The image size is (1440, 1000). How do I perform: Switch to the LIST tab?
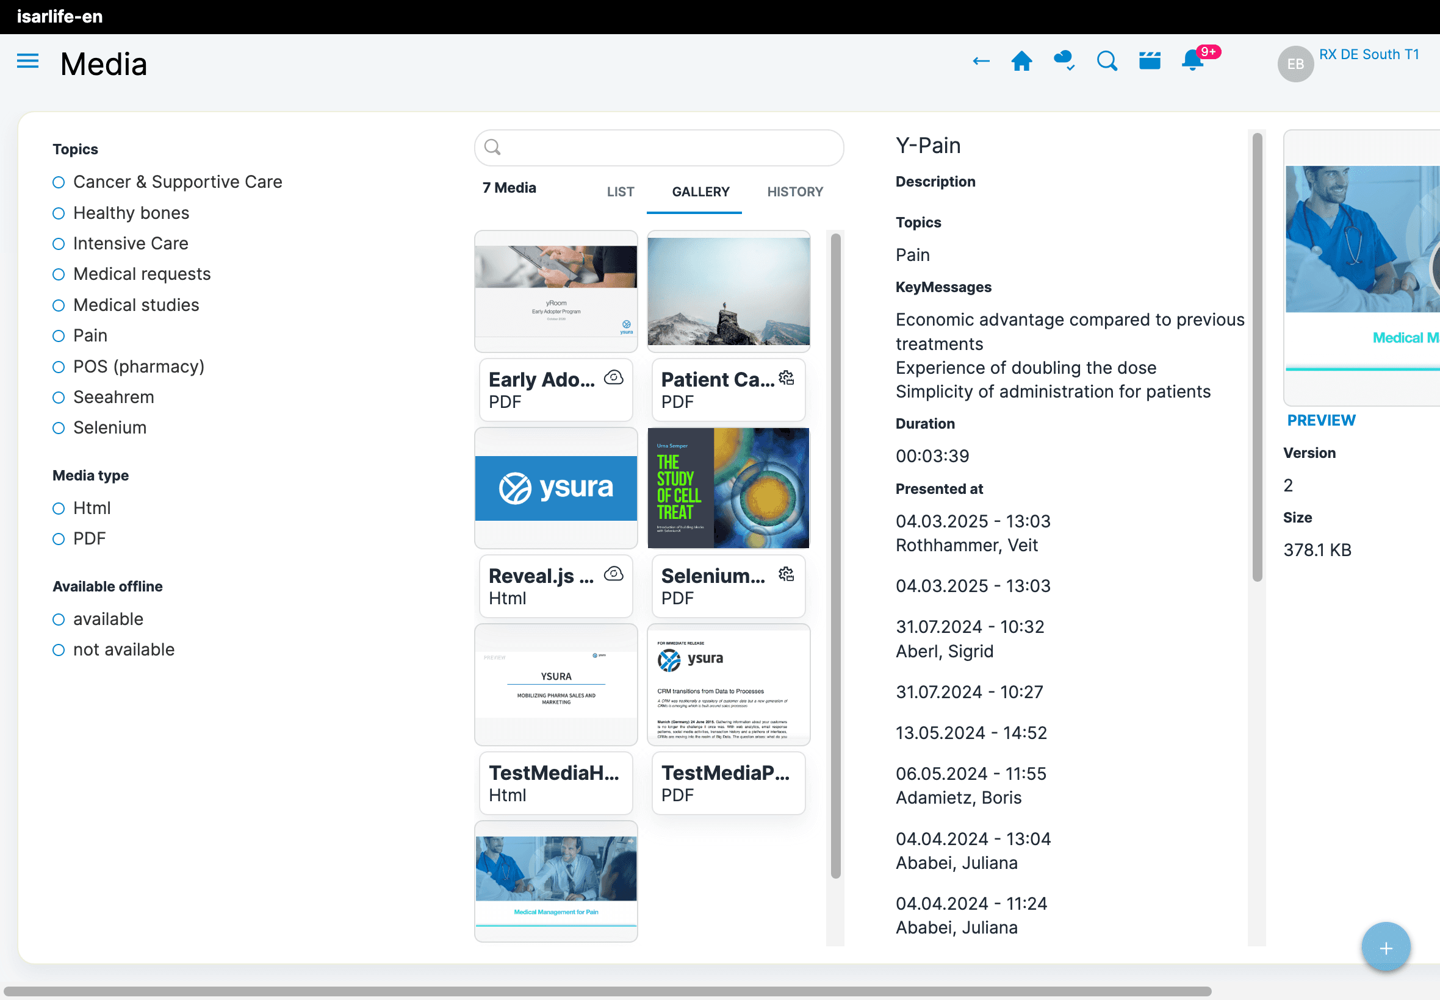pyautogui.click(x=620, y=191)
